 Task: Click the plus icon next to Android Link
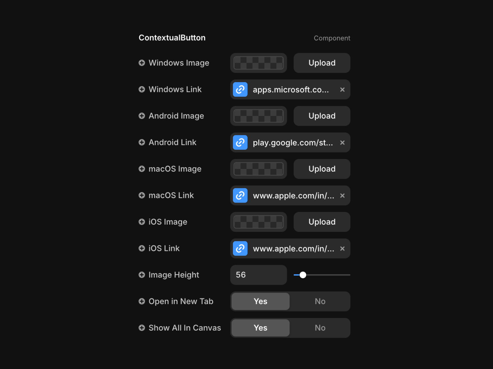[142, 142]
